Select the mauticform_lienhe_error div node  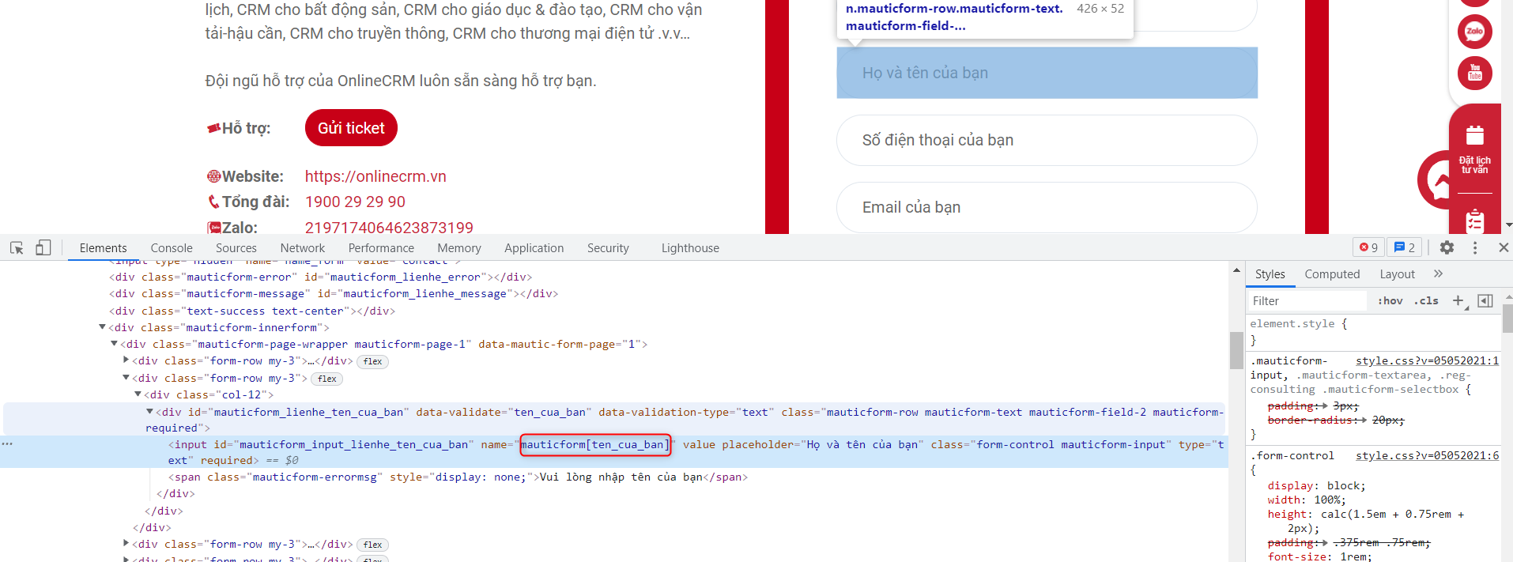coord(320,277)
